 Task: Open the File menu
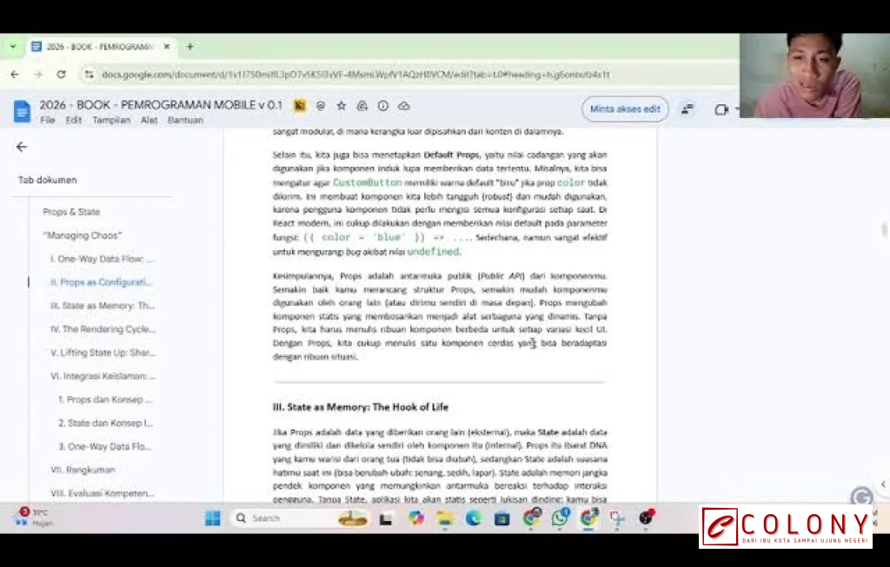[x=47, y=120]
